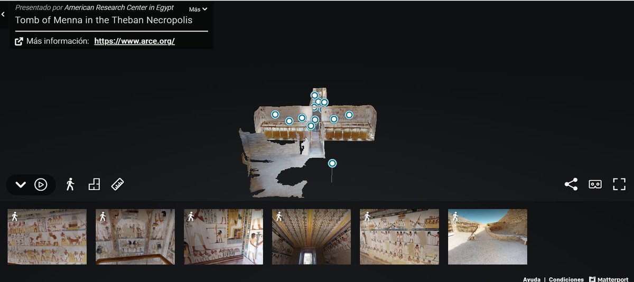Open the https://www.arce.org/ link
This screenshot has height=282, width=634.
coord(134,41)
